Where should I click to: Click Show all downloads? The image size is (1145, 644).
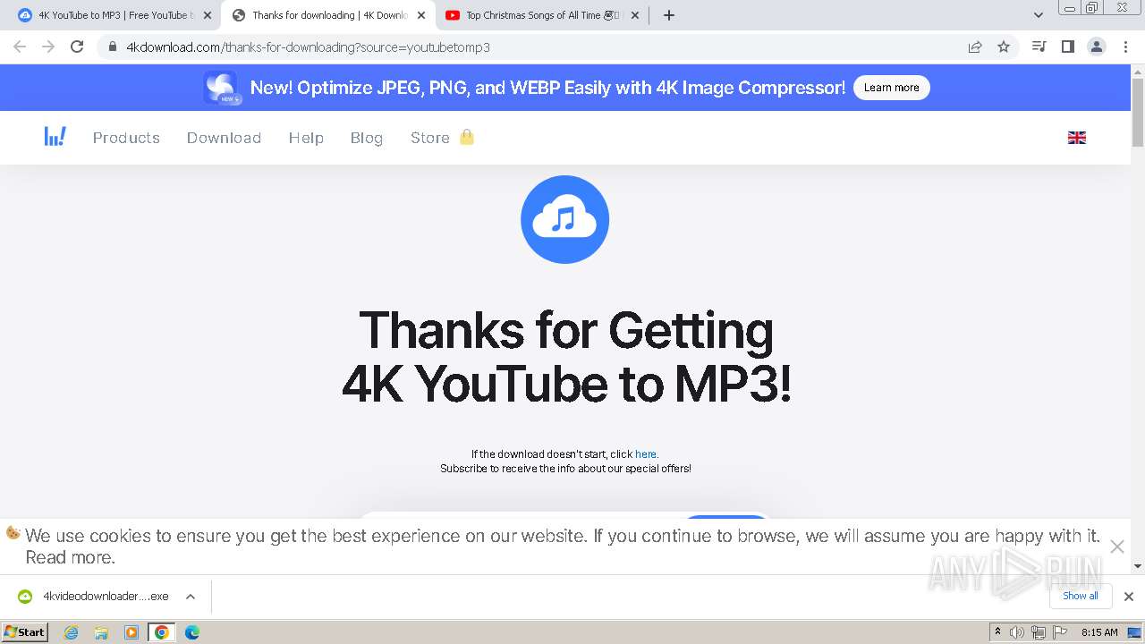click(x=1080, y=596)
